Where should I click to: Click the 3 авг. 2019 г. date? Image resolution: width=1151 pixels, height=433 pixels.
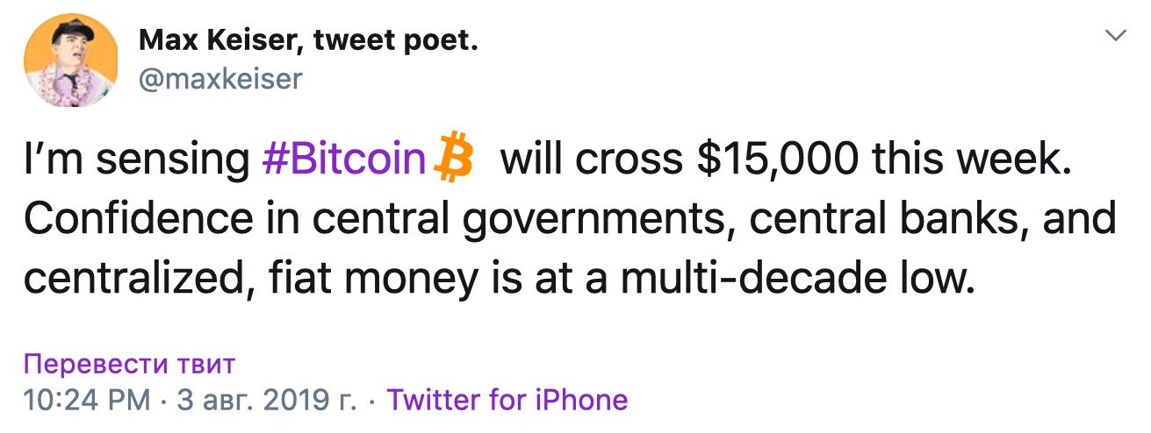click(x=266, y=400)
